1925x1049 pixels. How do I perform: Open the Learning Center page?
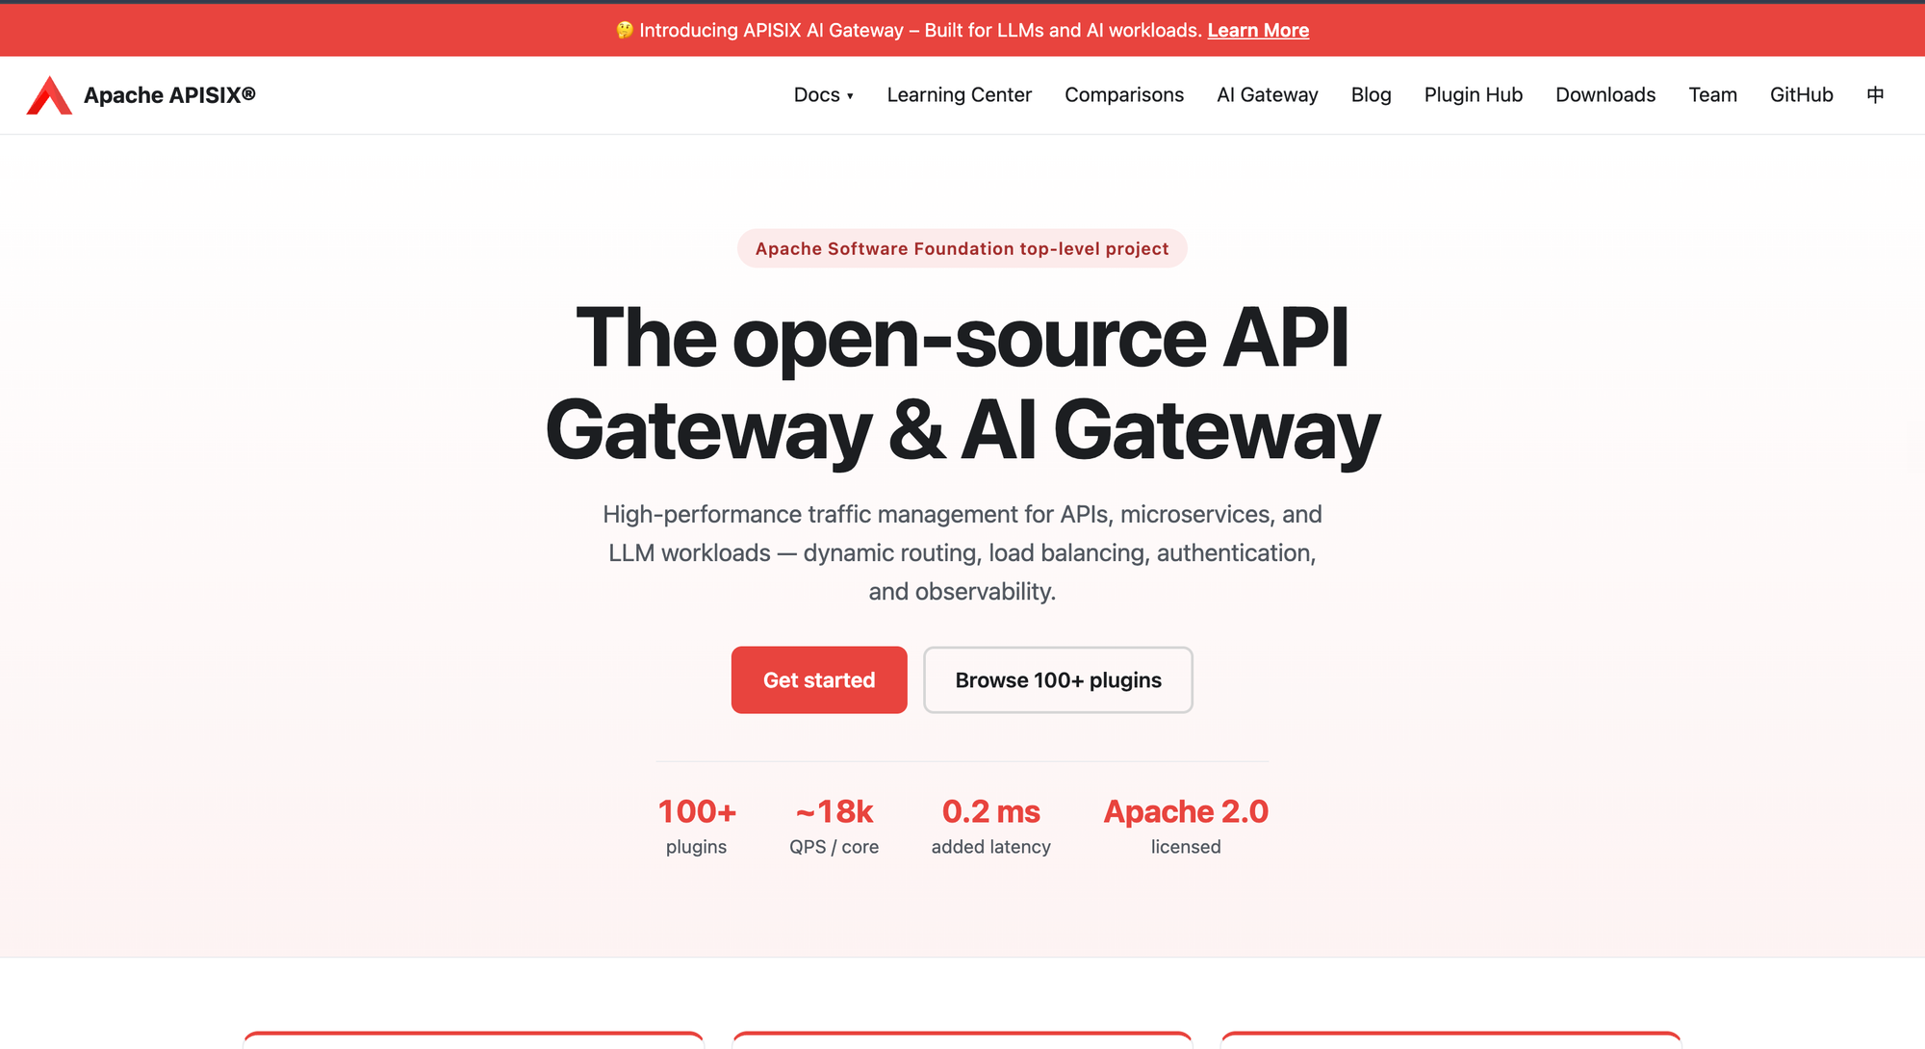tap(959, 94)
